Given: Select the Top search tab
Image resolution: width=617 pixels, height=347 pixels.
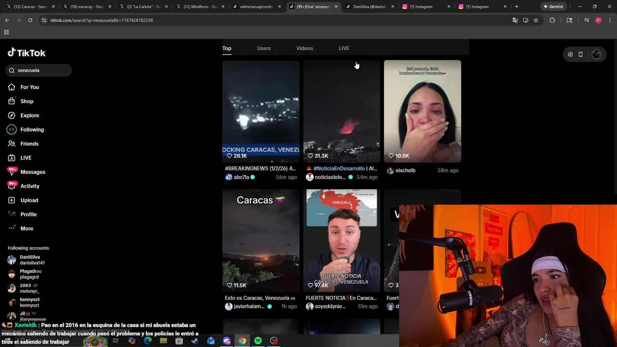Looking at the screenshot, I should (x=227, y=48).
